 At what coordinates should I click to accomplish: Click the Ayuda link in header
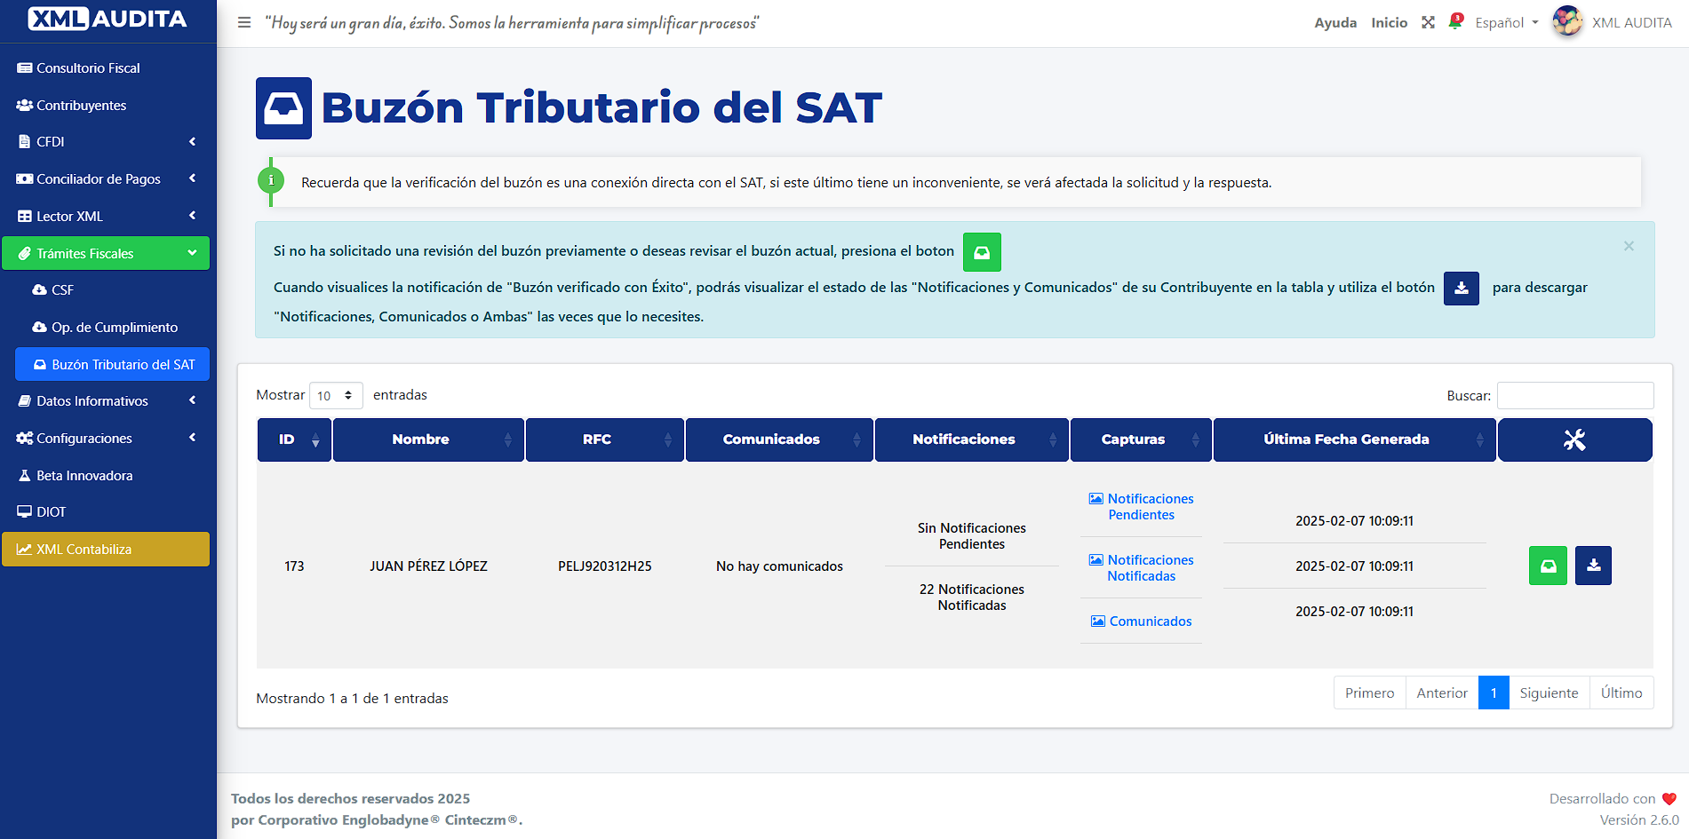tap(1335, 23)
